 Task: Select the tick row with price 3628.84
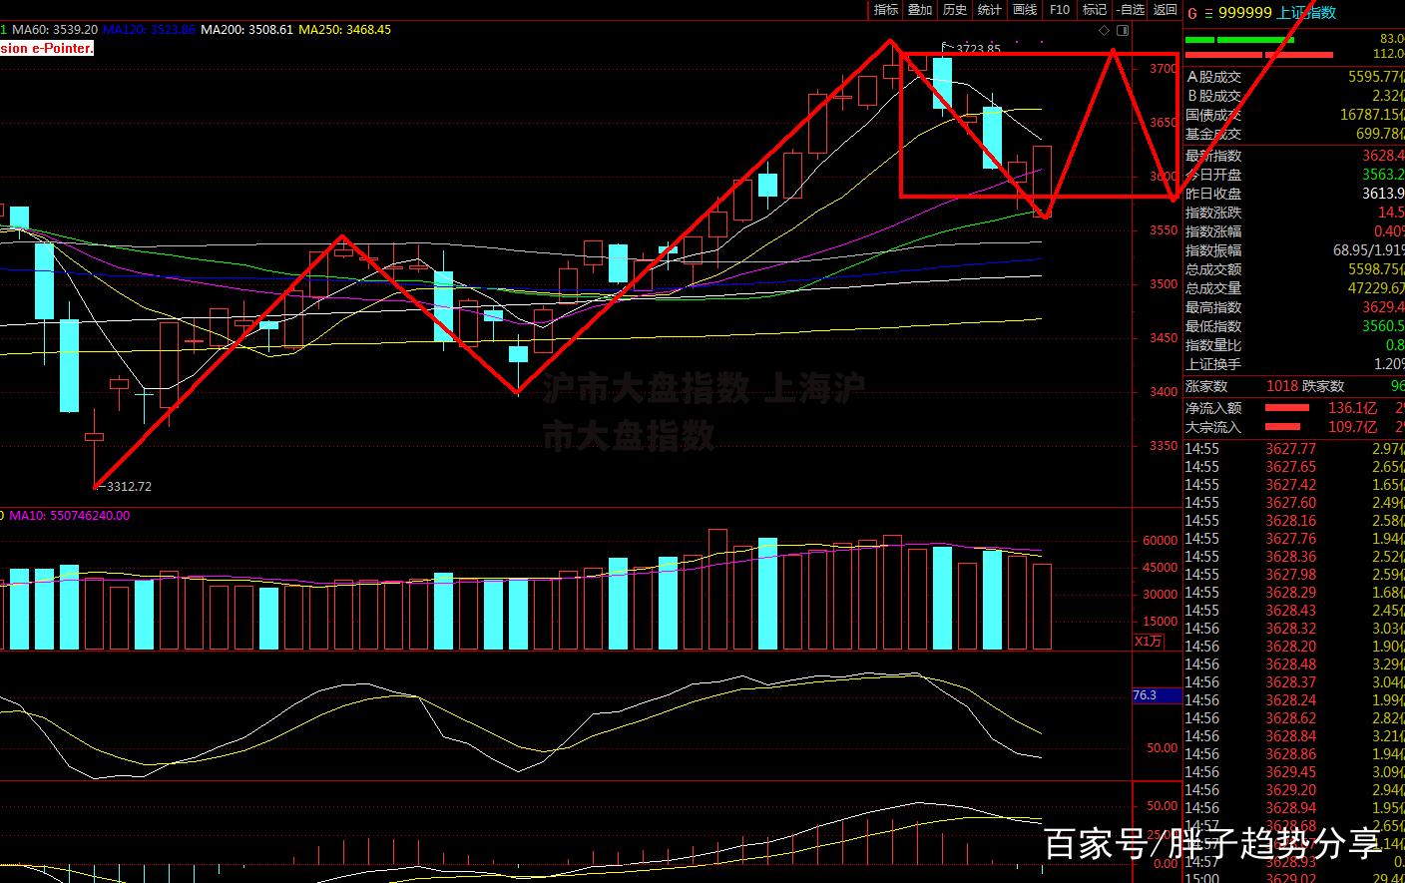(1294, 736)
